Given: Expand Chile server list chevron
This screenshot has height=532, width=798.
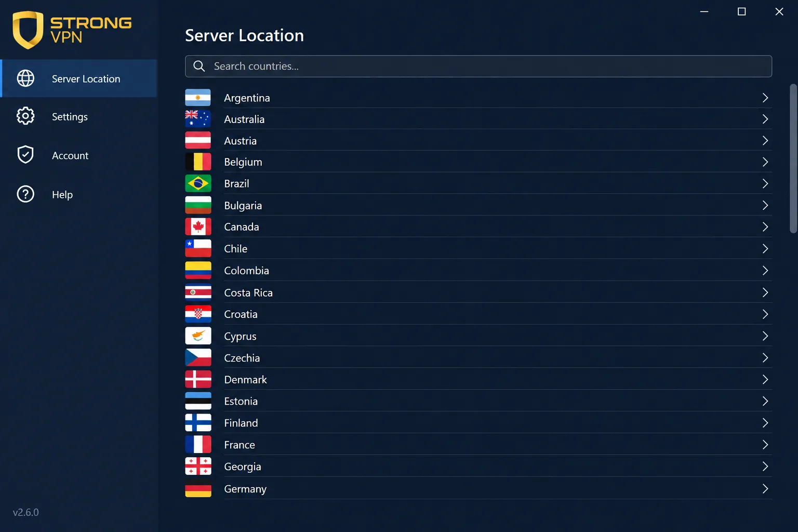Looking at the screenshot, I should tap(765, 248).
